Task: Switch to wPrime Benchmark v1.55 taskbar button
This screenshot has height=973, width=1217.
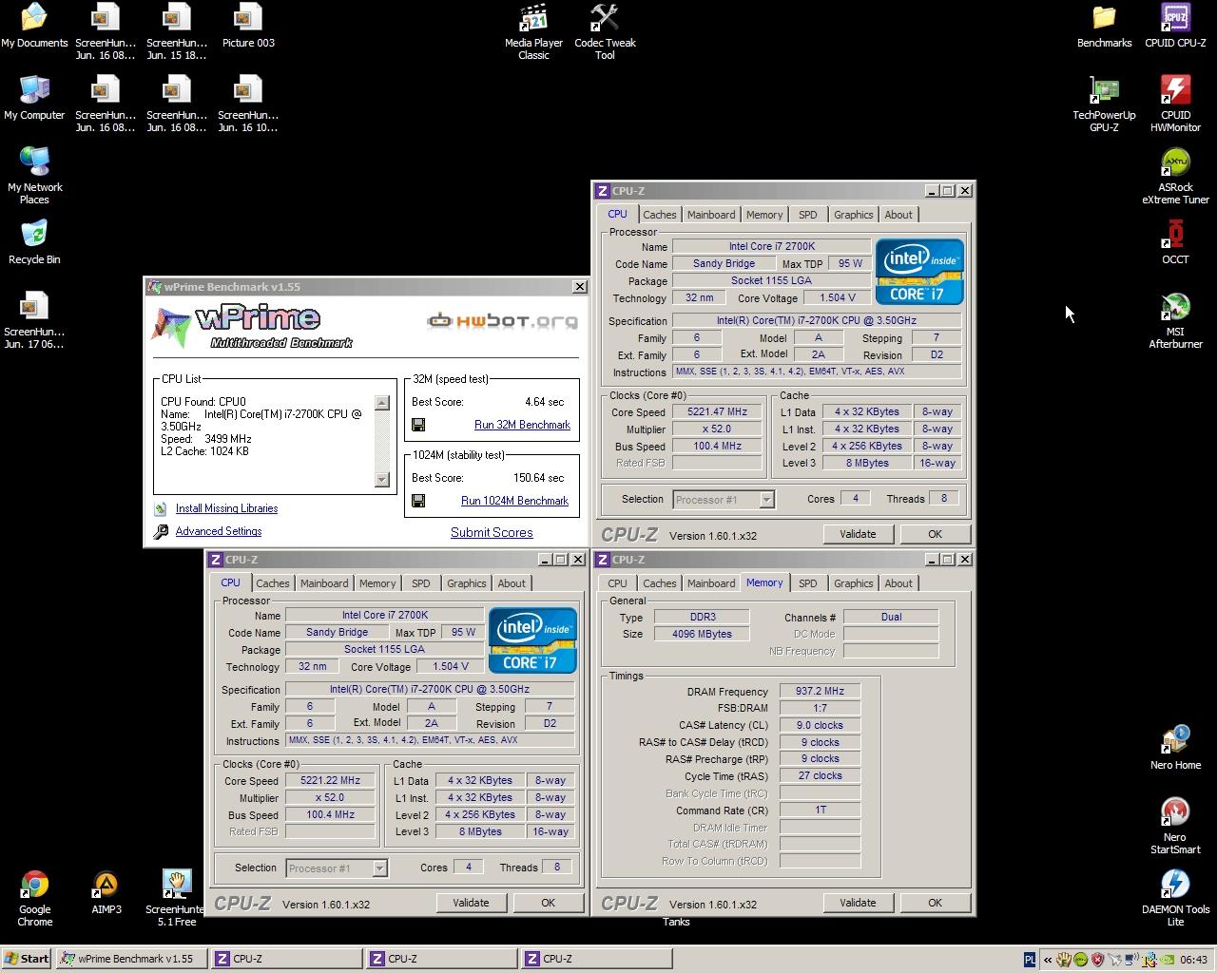Action: click(131, 959)
